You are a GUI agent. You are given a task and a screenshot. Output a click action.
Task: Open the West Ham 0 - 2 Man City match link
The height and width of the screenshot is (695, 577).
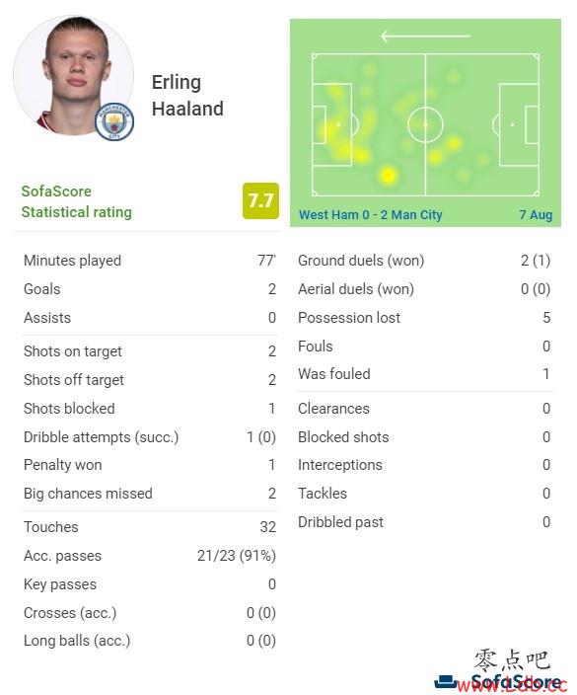pos(370,215)
